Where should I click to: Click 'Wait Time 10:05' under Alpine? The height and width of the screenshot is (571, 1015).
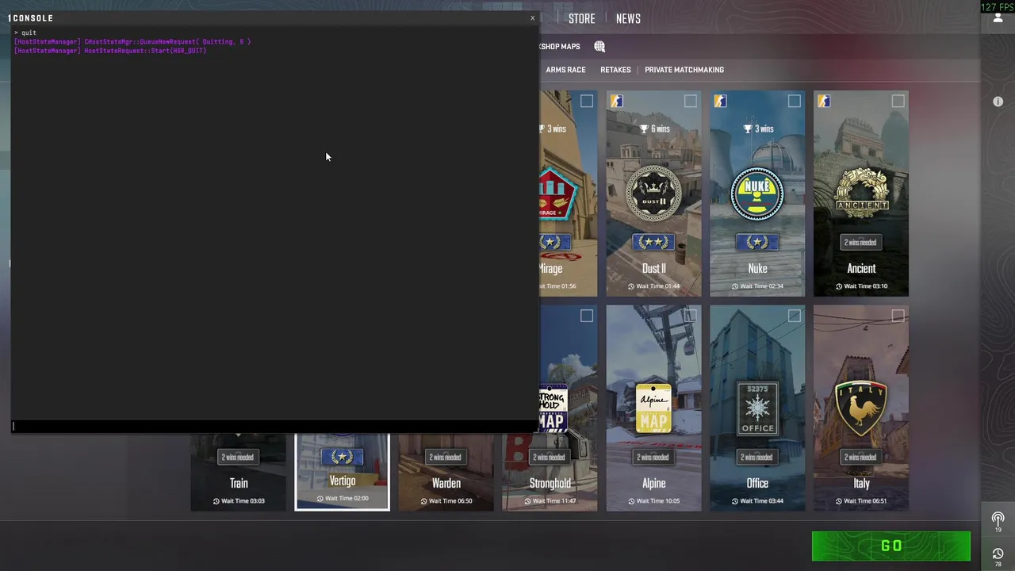pos(658,501)
